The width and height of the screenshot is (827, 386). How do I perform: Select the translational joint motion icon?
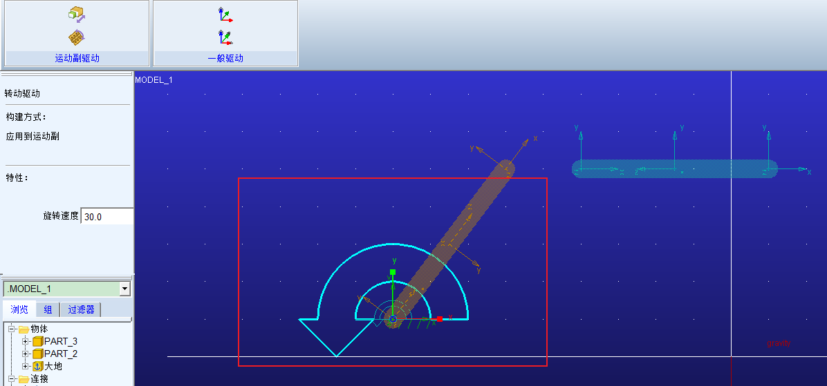click(x=77, y=15)
